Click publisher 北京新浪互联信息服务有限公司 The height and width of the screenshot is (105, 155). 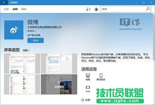[44, 27]
